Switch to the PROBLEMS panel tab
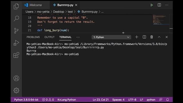The image size is (183, 103). [33, 37]
